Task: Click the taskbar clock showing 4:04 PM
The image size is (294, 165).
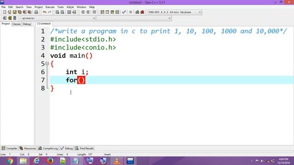Action: (283, 161)
